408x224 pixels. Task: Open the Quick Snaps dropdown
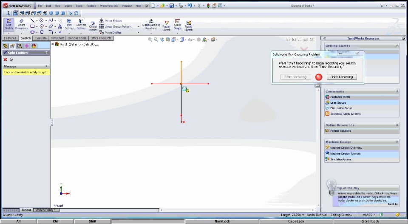click(x=178, y=33)
